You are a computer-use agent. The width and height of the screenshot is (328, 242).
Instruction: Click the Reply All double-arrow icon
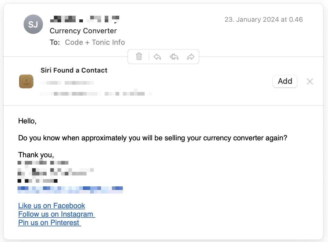174,57
